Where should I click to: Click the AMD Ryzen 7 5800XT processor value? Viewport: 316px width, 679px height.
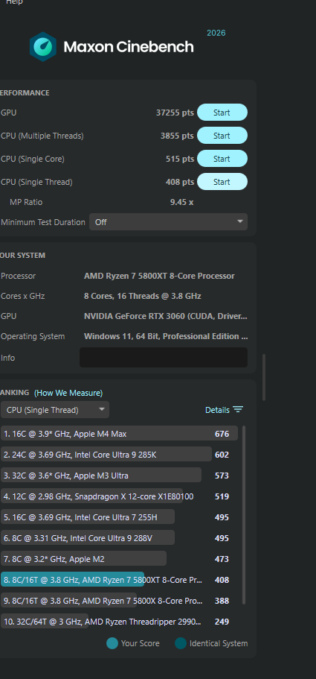(159, 276)
